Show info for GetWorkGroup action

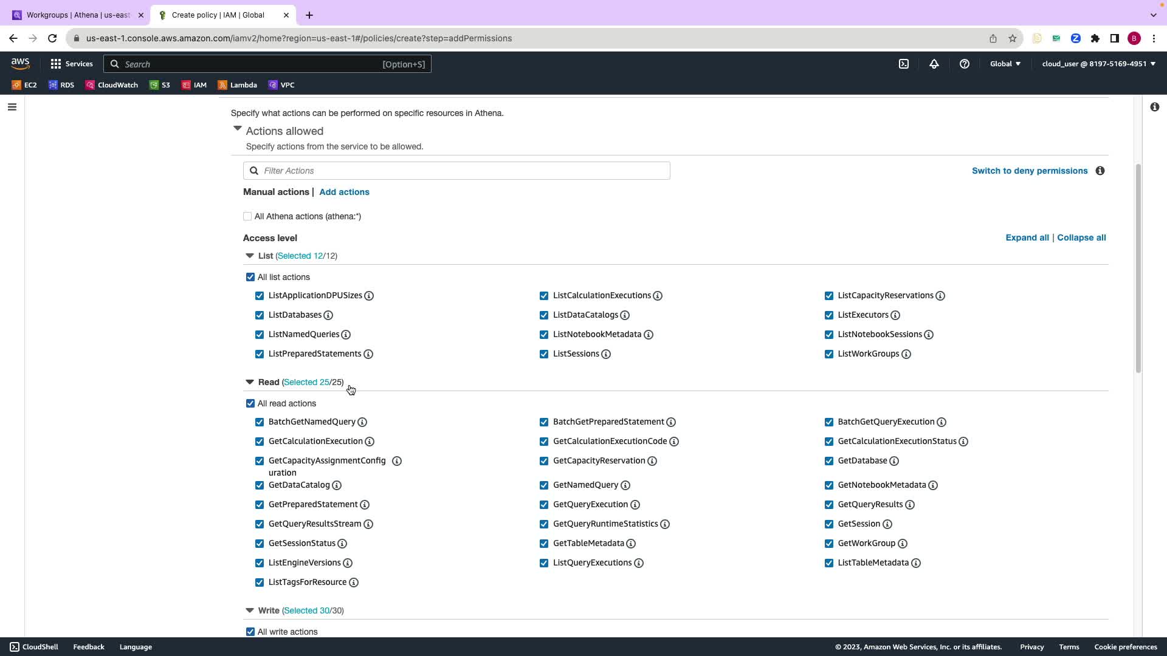pos(903,544)
